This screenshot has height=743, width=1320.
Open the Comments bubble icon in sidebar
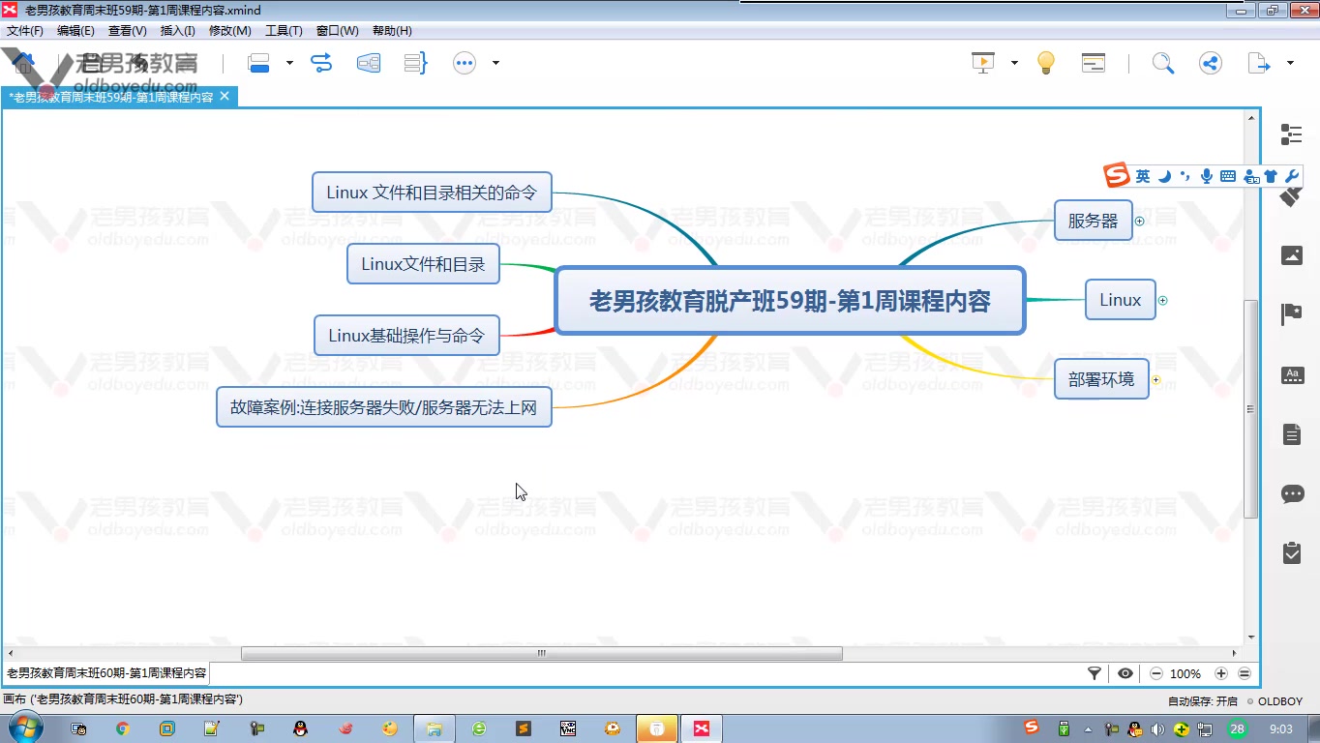pyautogui.click(x=1292, y=494)
